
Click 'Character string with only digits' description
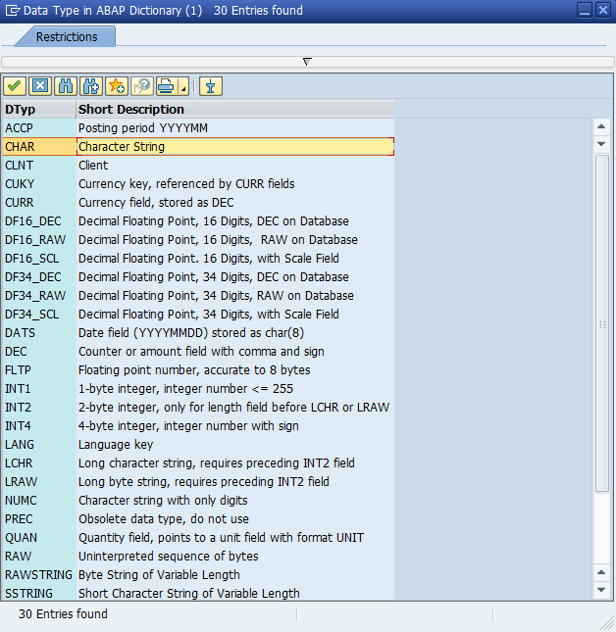coord(235,500)
